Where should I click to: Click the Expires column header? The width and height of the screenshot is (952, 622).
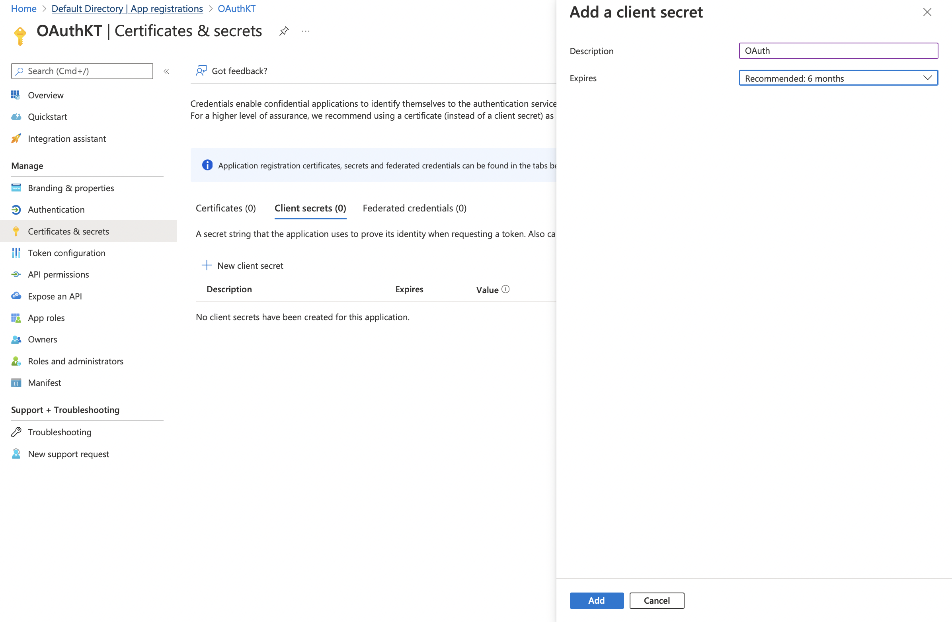tap(409, 289)
